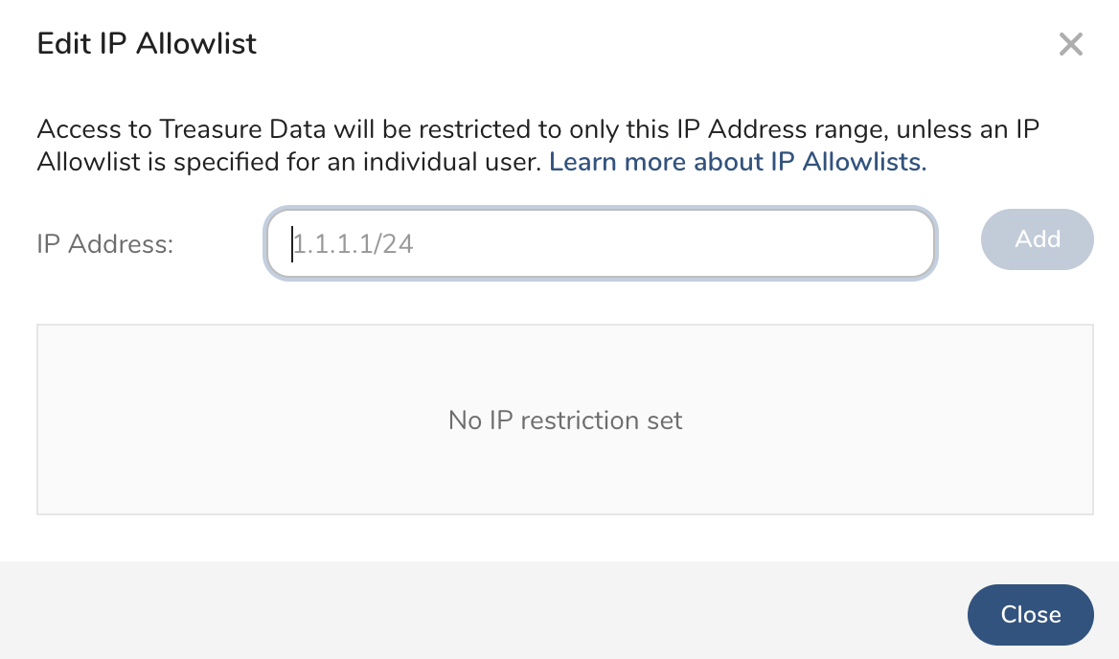Dismiss the dialog with the X icon

(x=1070, y=44)
